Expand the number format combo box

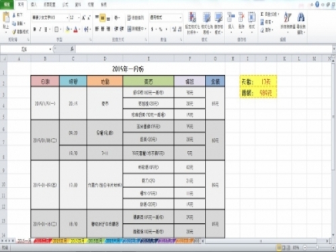point(180,17)
